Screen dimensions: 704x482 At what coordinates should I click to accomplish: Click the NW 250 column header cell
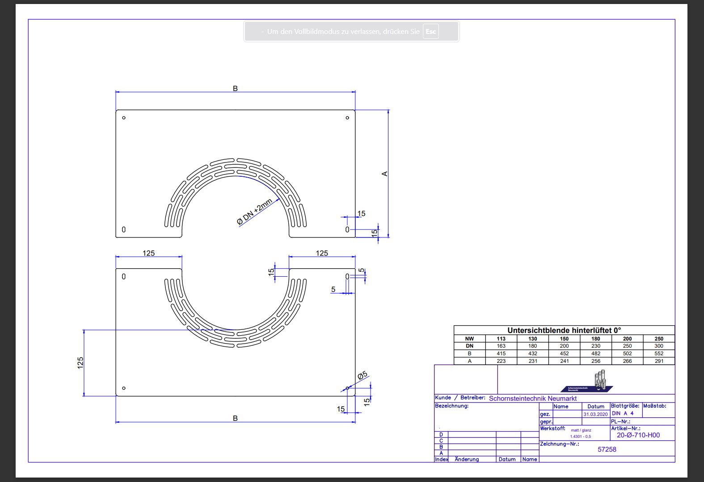coord(658,339)
